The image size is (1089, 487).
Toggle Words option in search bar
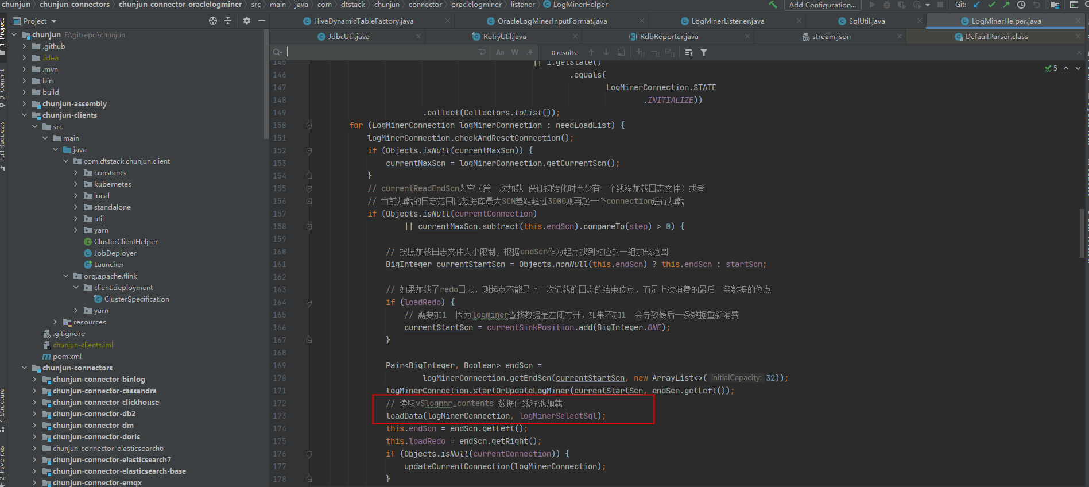click(x=515, y=52)
